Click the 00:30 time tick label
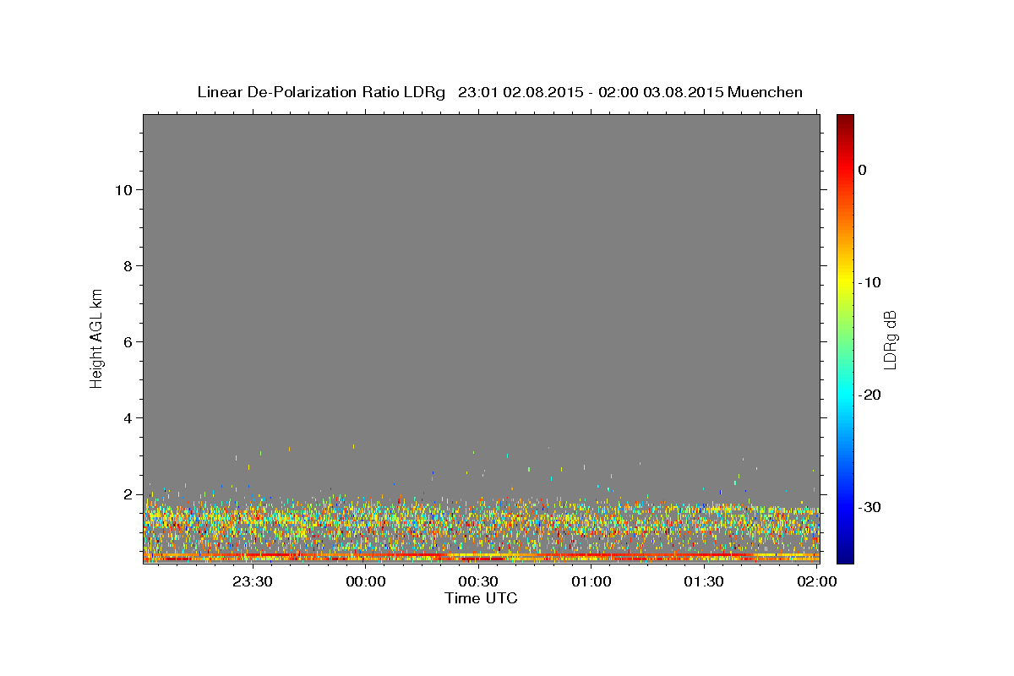This screenshot has height=676, width=1014. (479, 581)
